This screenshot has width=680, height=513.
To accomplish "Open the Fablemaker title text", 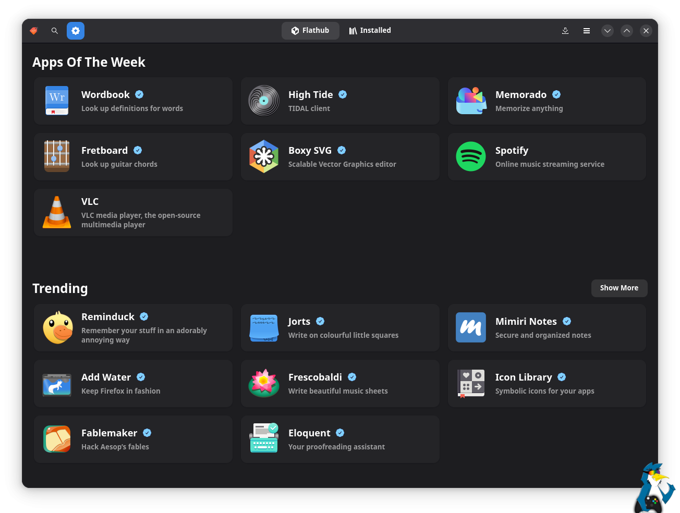I will [x=109, y=433].
